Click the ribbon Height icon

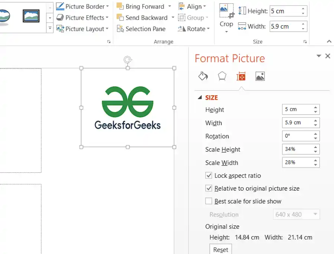click(x=242, y=11)
